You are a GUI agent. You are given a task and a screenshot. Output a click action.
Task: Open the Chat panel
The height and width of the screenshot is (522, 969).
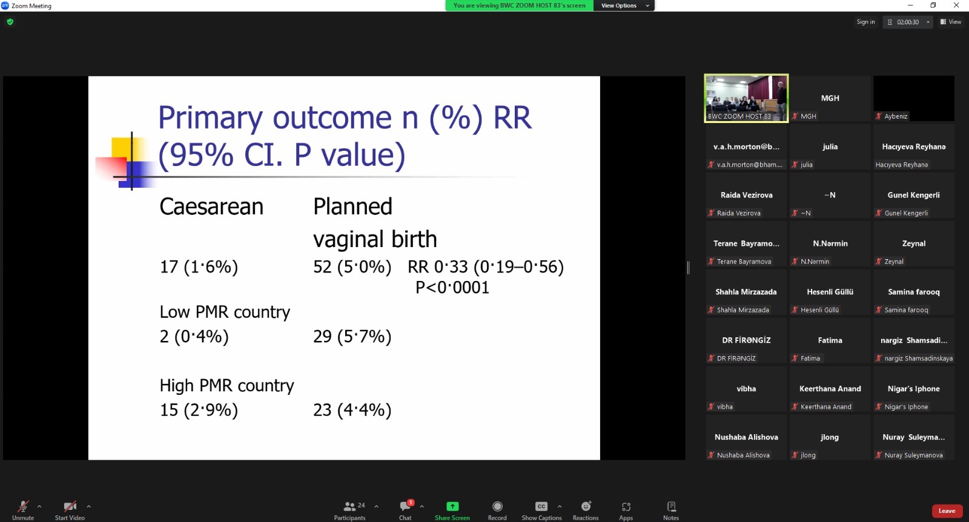405,510
